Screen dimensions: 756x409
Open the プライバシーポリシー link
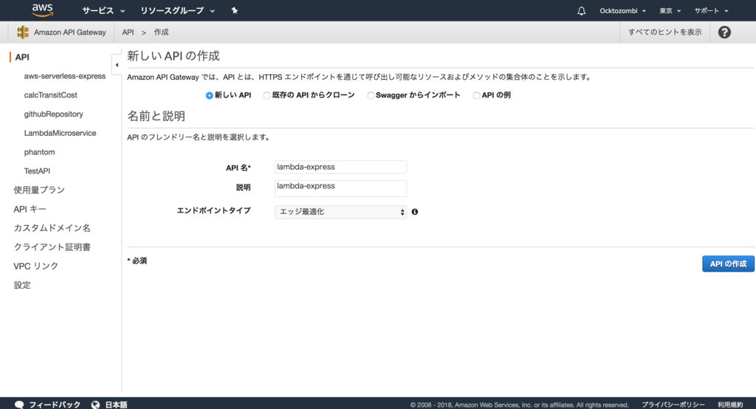(x=673, y=405)
